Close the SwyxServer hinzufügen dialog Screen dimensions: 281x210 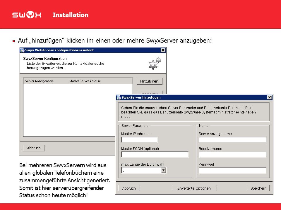point(269,97)
